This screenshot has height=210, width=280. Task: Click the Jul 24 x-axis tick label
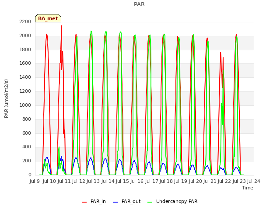point(253,181)
